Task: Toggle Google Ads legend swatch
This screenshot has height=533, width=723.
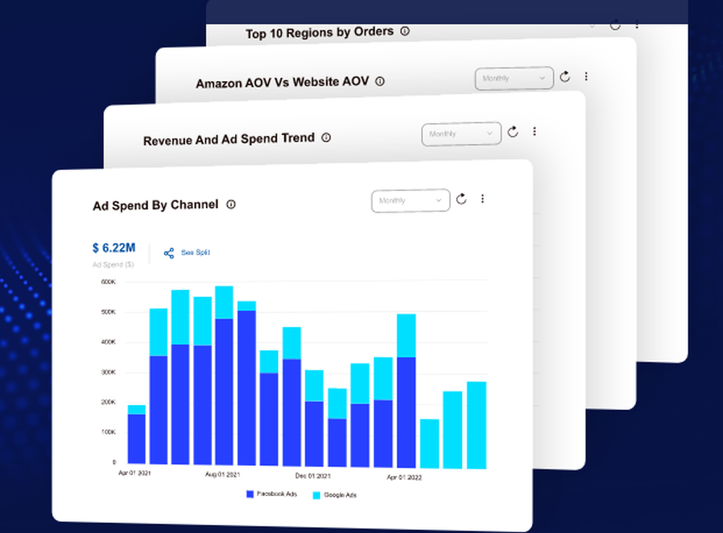Action: click(x=317, y=495)
